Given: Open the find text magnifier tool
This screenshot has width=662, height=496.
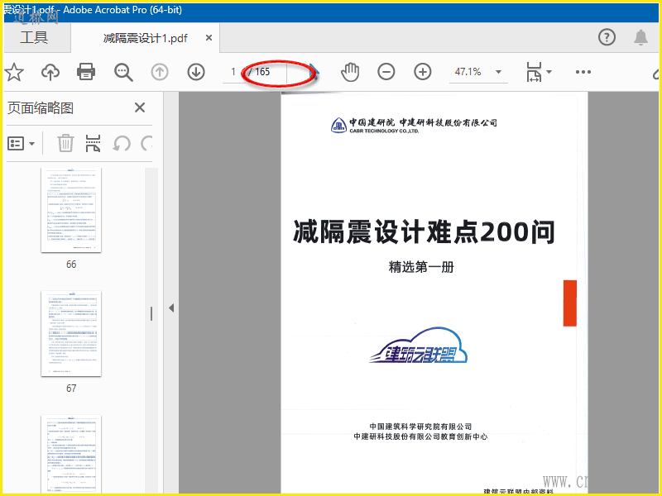Looking at the screenshot, I should 123,72.
